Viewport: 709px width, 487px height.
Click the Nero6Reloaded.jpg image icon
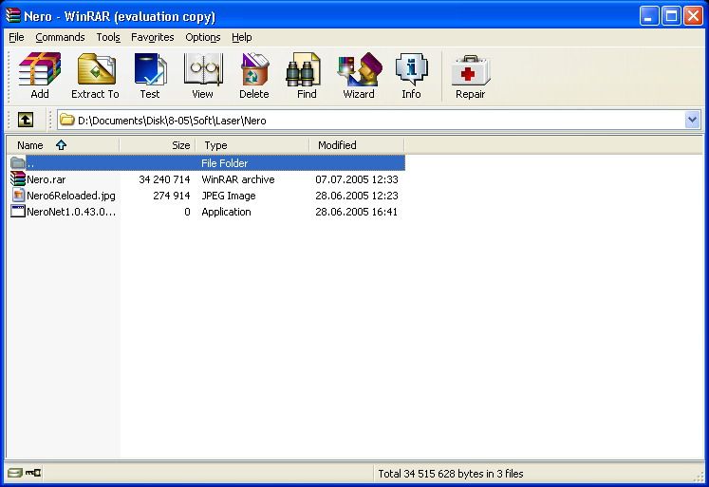click(18, 196)
